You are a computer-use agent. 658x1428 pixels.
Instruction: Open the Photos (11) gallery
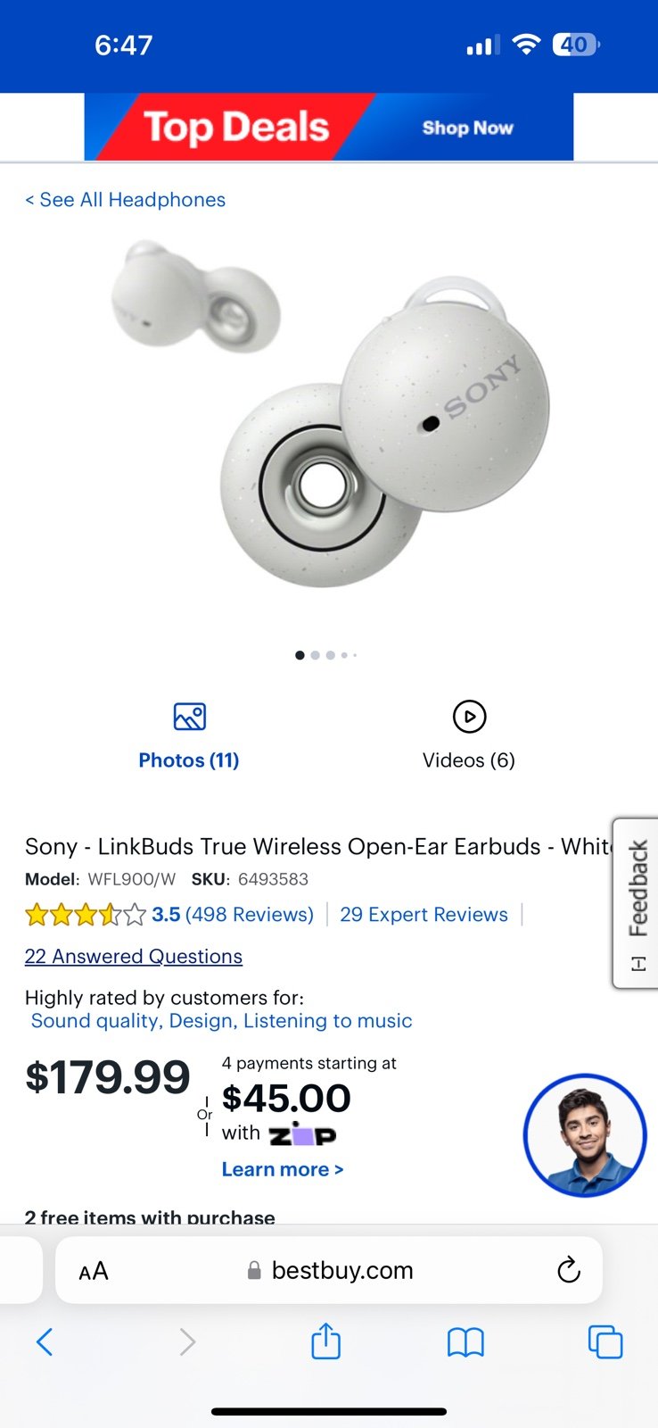pos(189,760)
